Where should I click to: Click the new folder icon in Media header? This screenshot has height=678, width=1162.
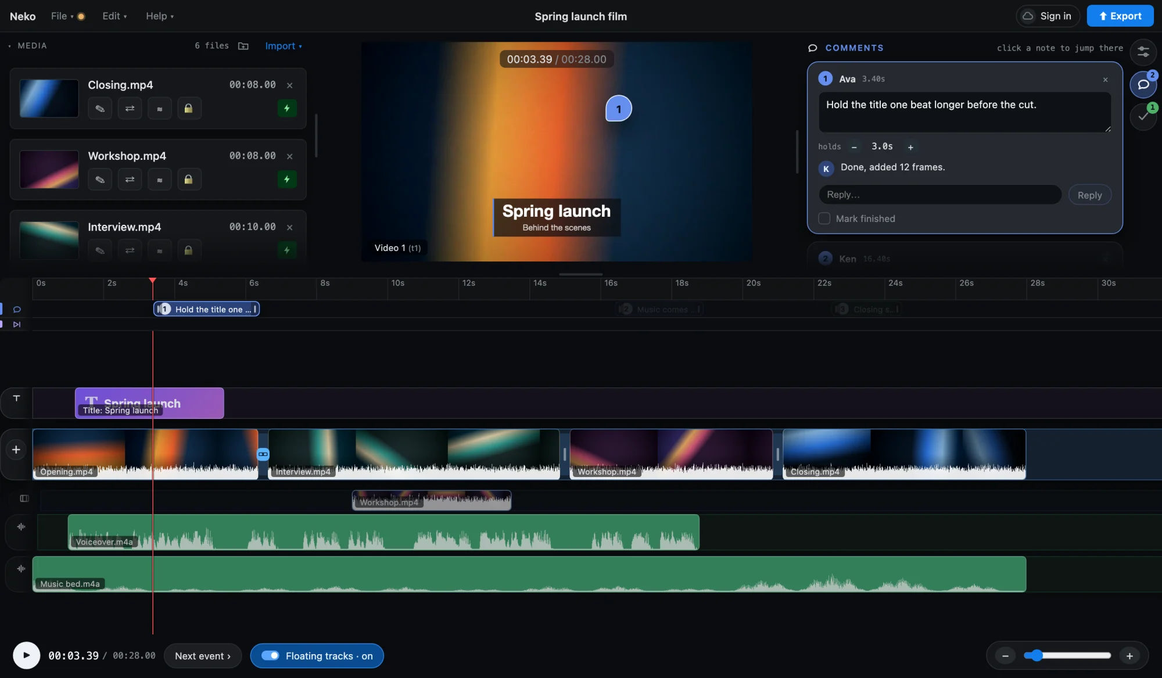coord(243,46)
